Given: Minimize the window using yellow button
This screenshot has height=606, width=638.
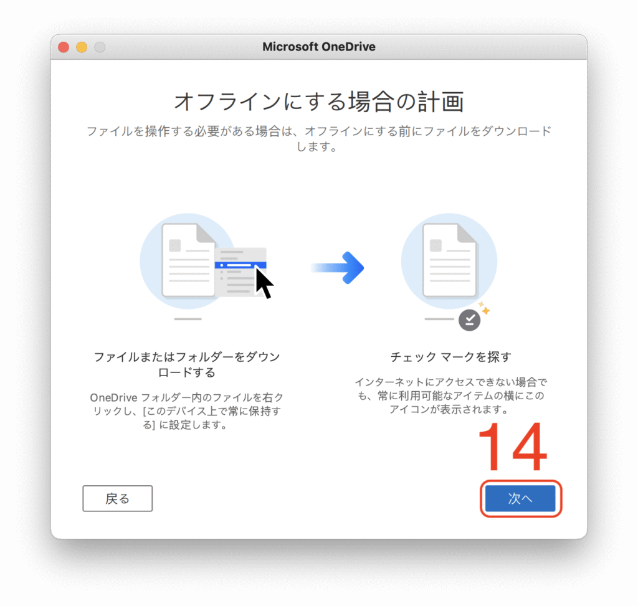Looking at the screenshot, I should click(82, 47).
